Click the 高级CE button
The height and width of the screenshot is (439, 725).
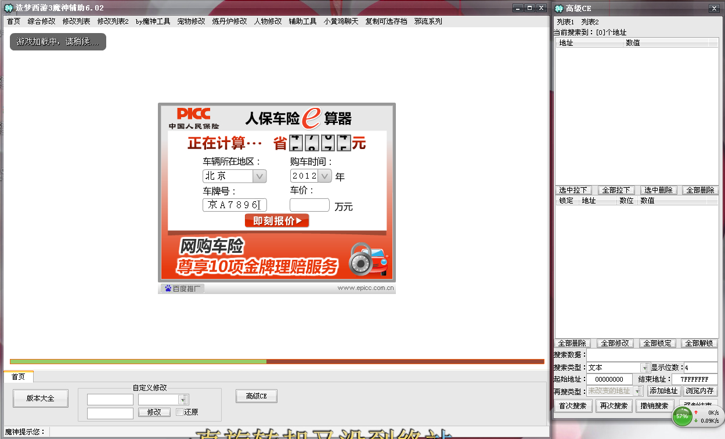tap(257, 396)
